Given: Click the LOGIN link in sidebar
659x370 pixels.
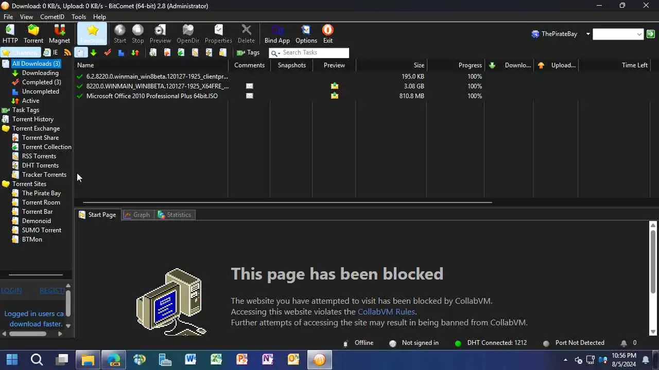Looking at the screenshot, I should (11, 290).
